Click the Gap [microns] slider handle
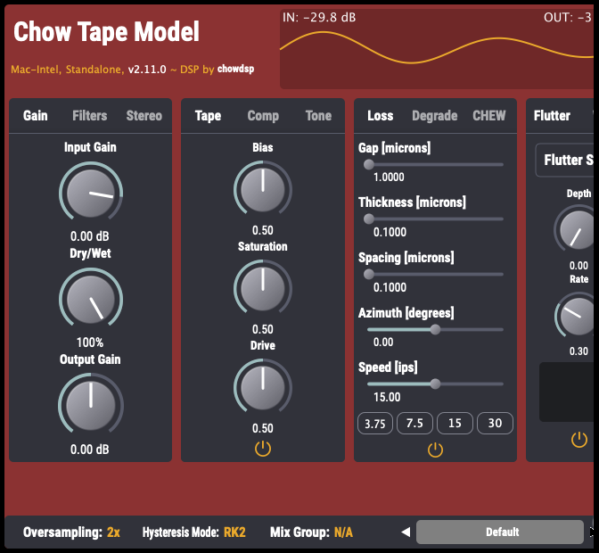 point(369,164)
